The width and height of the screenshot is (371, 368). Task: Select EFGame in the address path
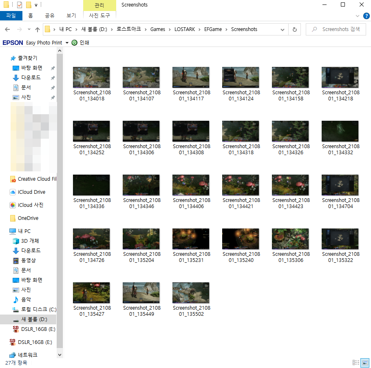(x=213, y=29)
